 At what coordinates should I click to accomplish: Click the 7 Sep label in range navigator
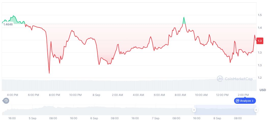pyautogui.click(x=155, y=118)
